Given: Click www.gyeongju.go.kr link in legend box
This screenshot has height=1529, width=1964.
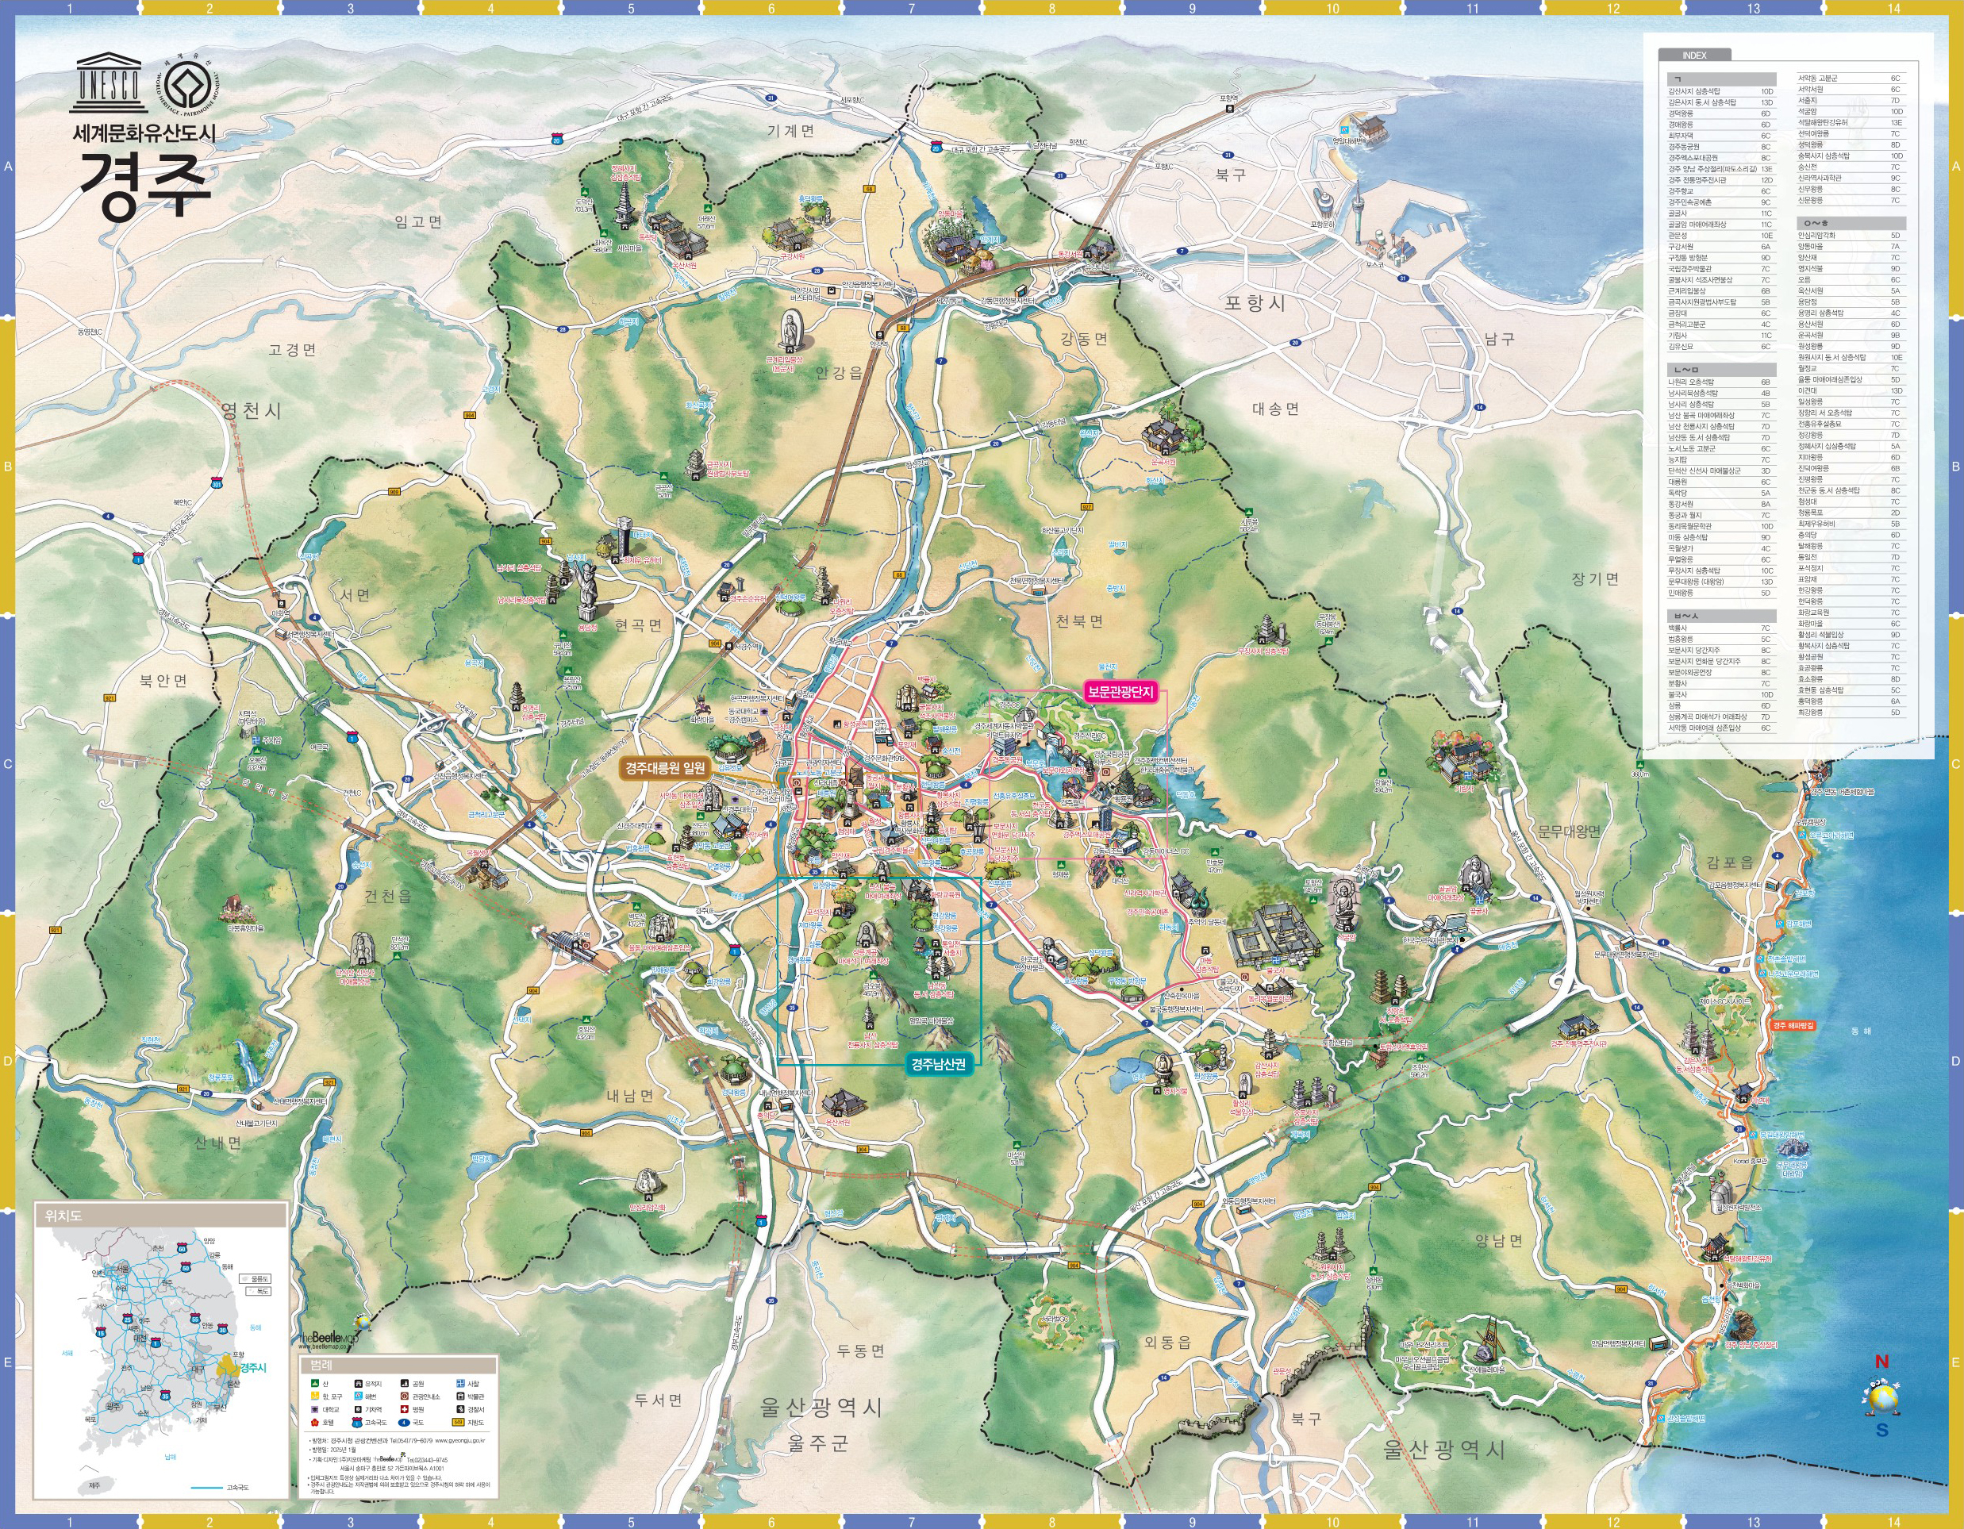Looking at the screenshot, I should (x=460, y=1441).
